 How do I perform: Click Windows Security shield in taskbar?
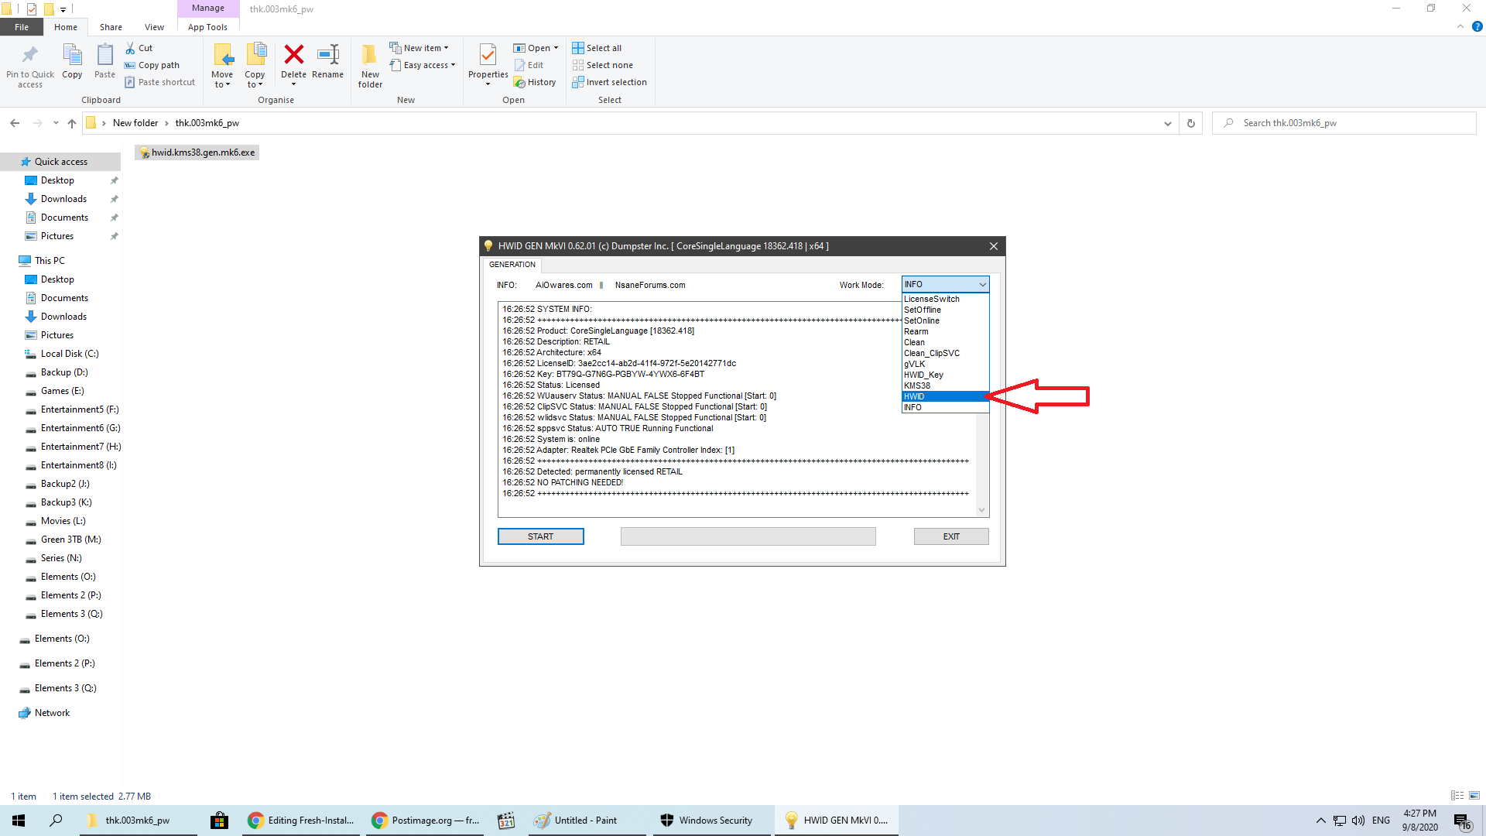pyautogui.click(x=667, y=821)
